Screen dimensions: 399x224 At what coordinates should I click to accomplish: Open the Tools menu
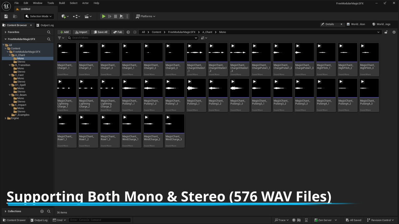[50, 3]
